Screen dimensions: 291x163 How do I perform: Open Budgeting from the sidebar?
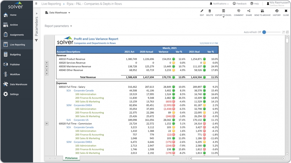15,55
